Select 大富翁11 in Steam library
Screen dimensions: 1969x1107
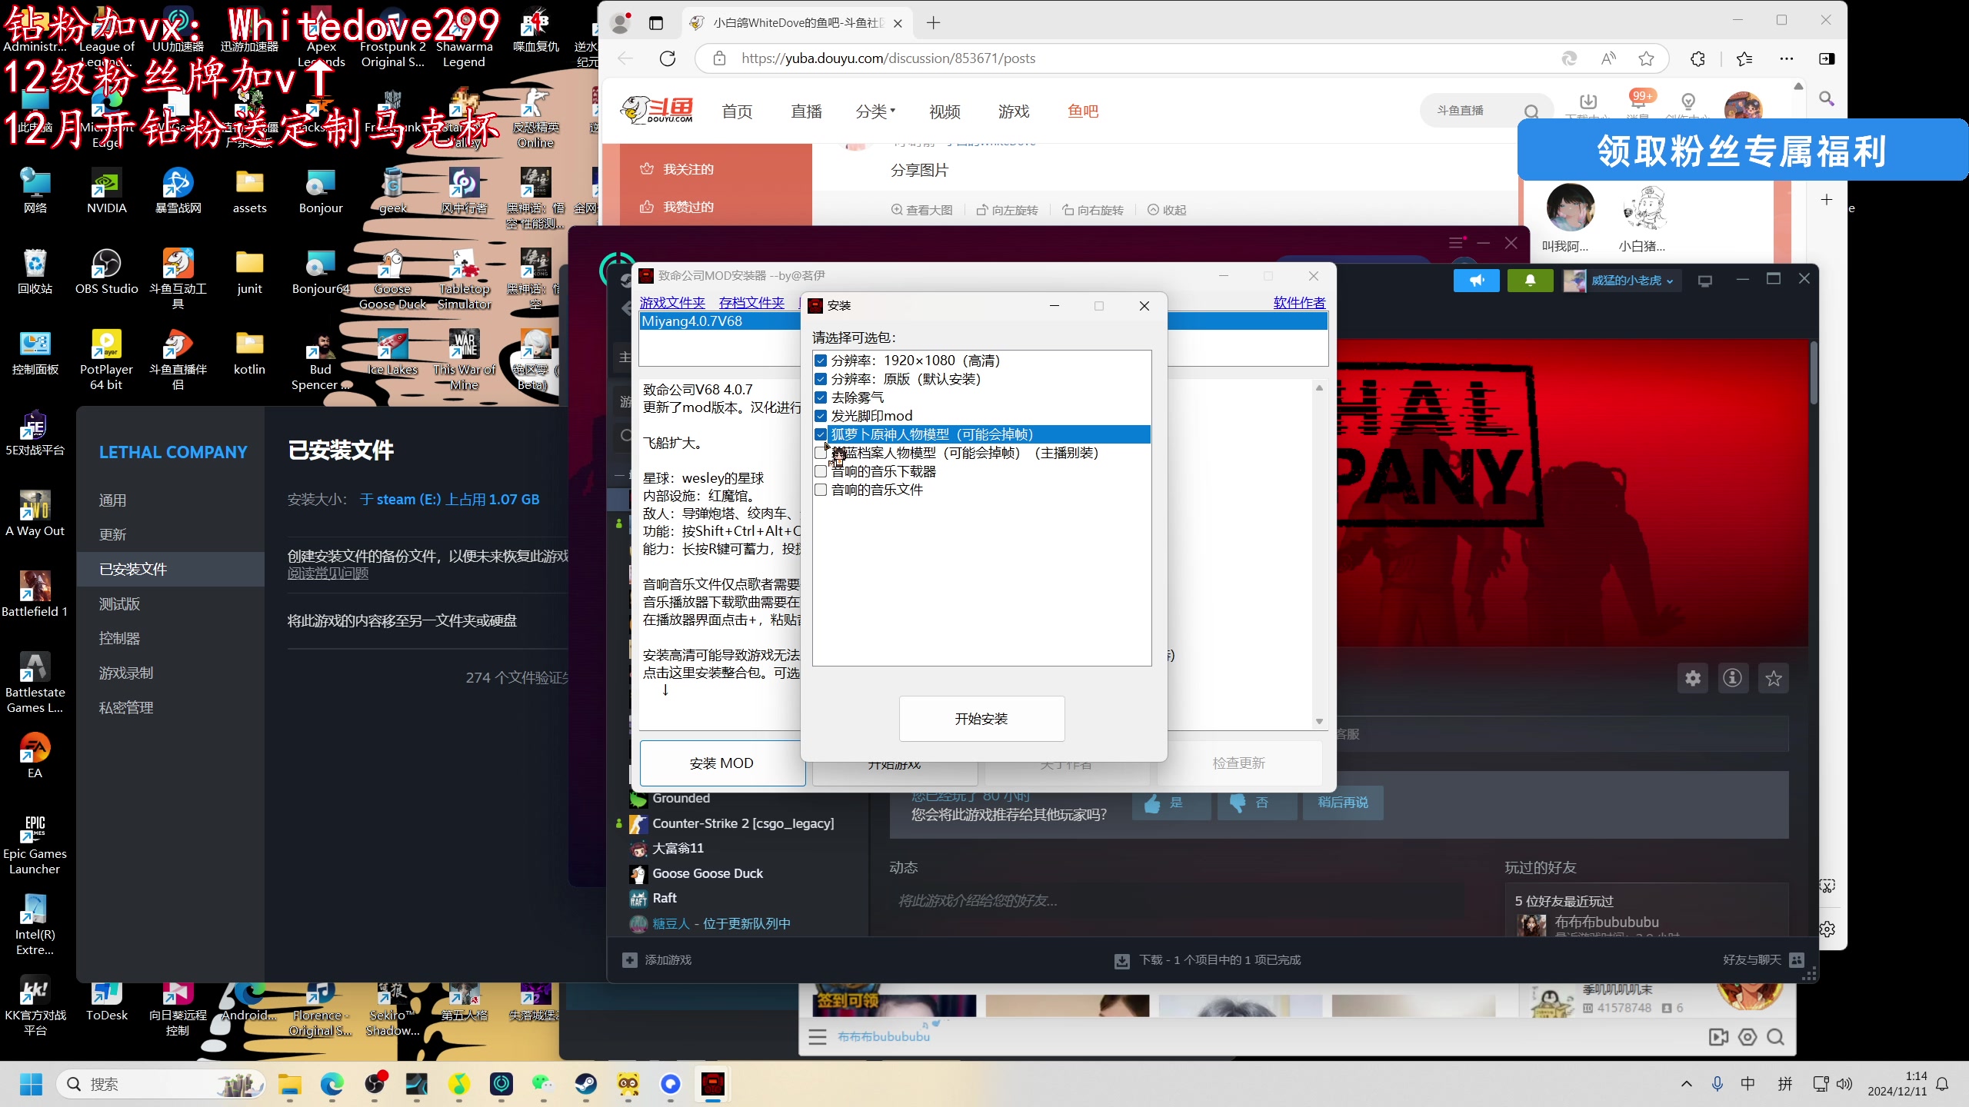678,849
